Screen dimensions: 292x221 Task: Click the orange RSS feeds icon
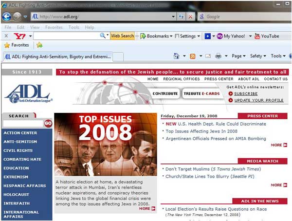point(193,56)
